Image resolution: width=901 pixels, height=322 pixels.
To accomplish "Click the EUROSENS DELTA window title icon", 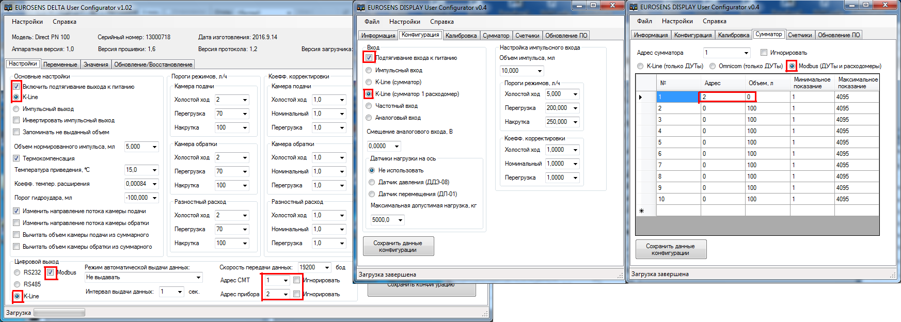I will coord(9,8).
